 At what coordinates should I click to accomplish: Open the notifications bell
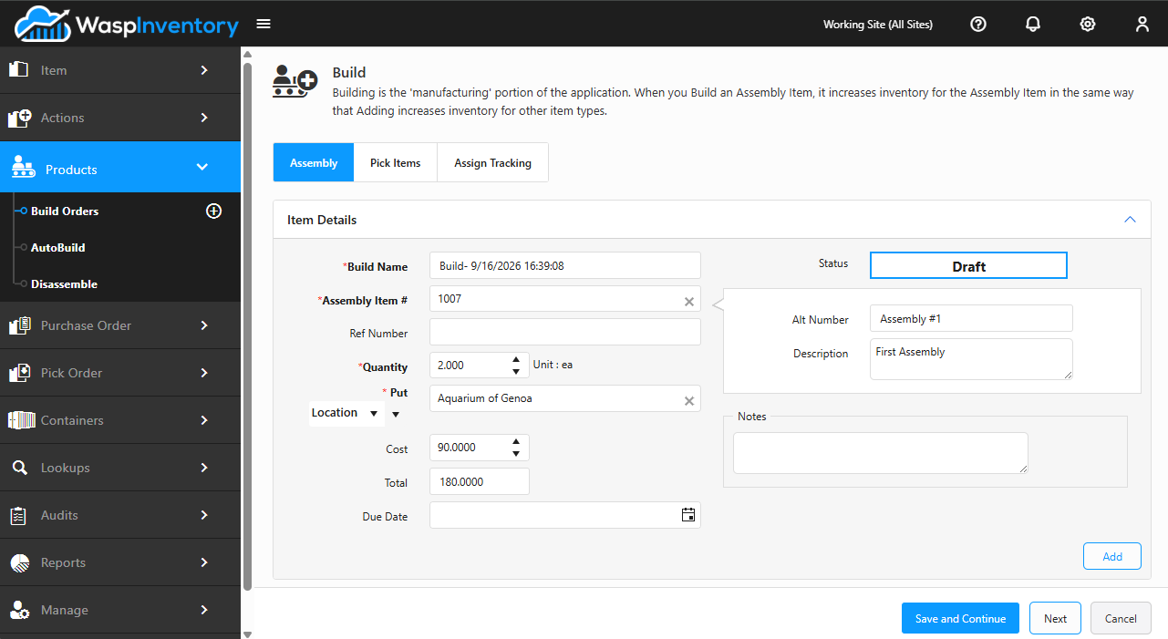(1033, 25)
